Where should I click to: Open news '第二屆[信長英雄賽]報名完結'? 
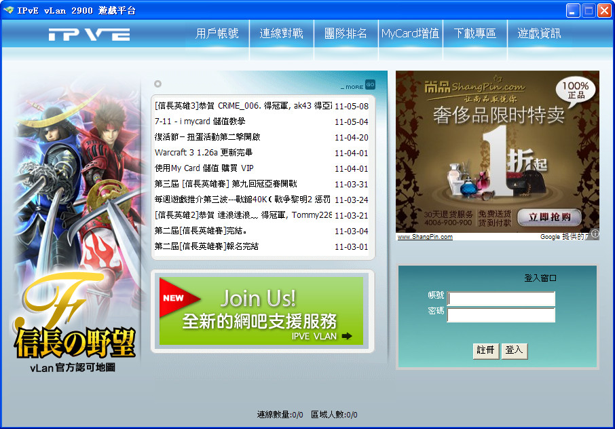(x=206, y=246)
